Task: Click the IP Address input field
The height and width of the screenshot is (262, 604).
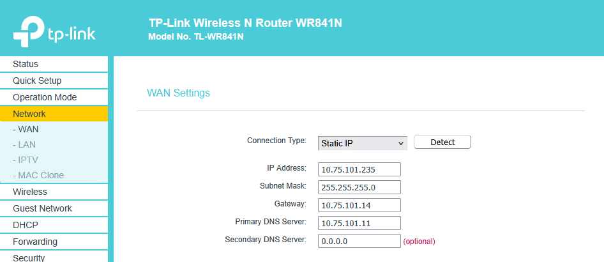Action: 359,169
